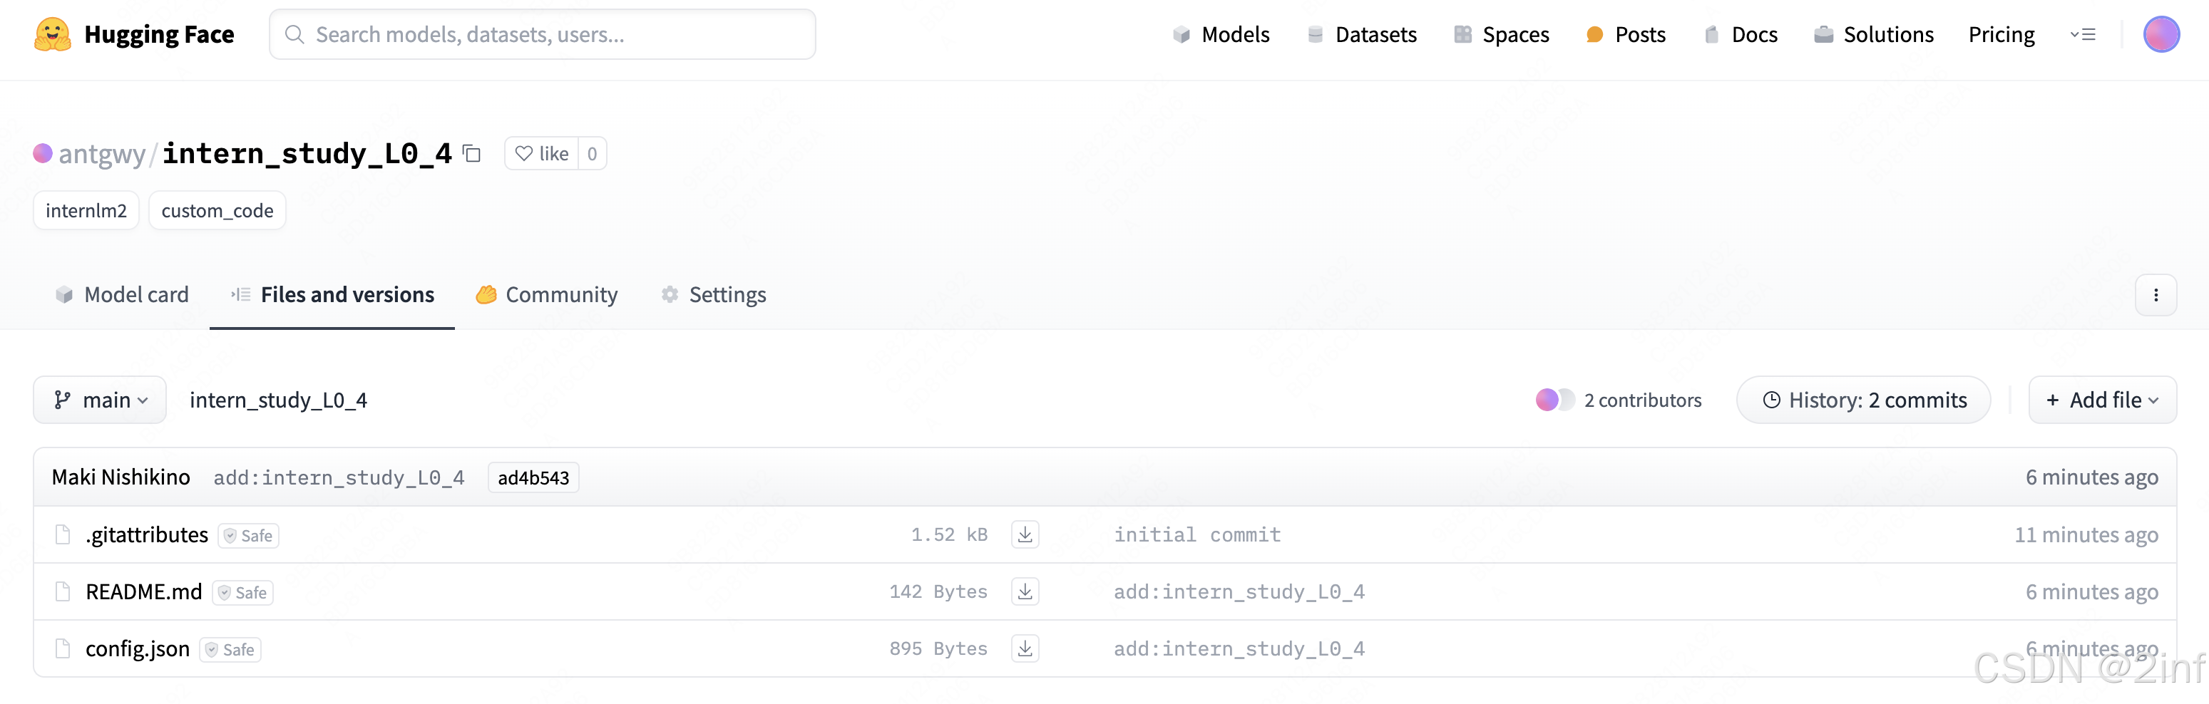Go to the Pricing page
The height and width of the screenshot is (704, 2209).
(2002, 34)
